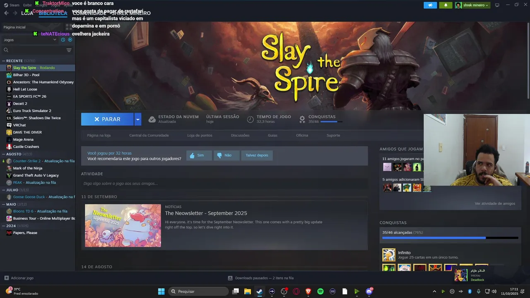Open Ver atividade de amigos link
Screen dimensions: 530x298
[495, 204]
